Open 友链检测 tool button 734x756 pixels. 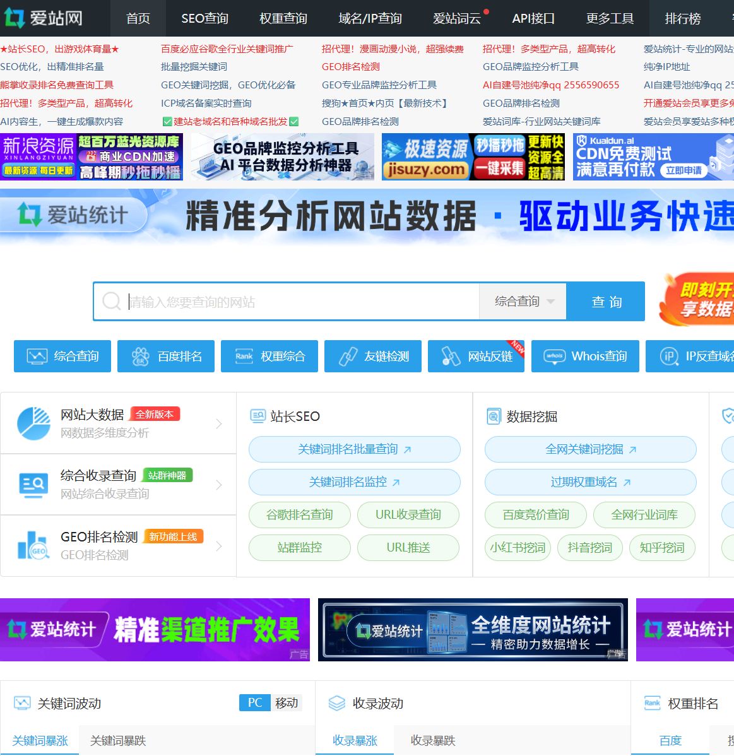tap(373, 357)
